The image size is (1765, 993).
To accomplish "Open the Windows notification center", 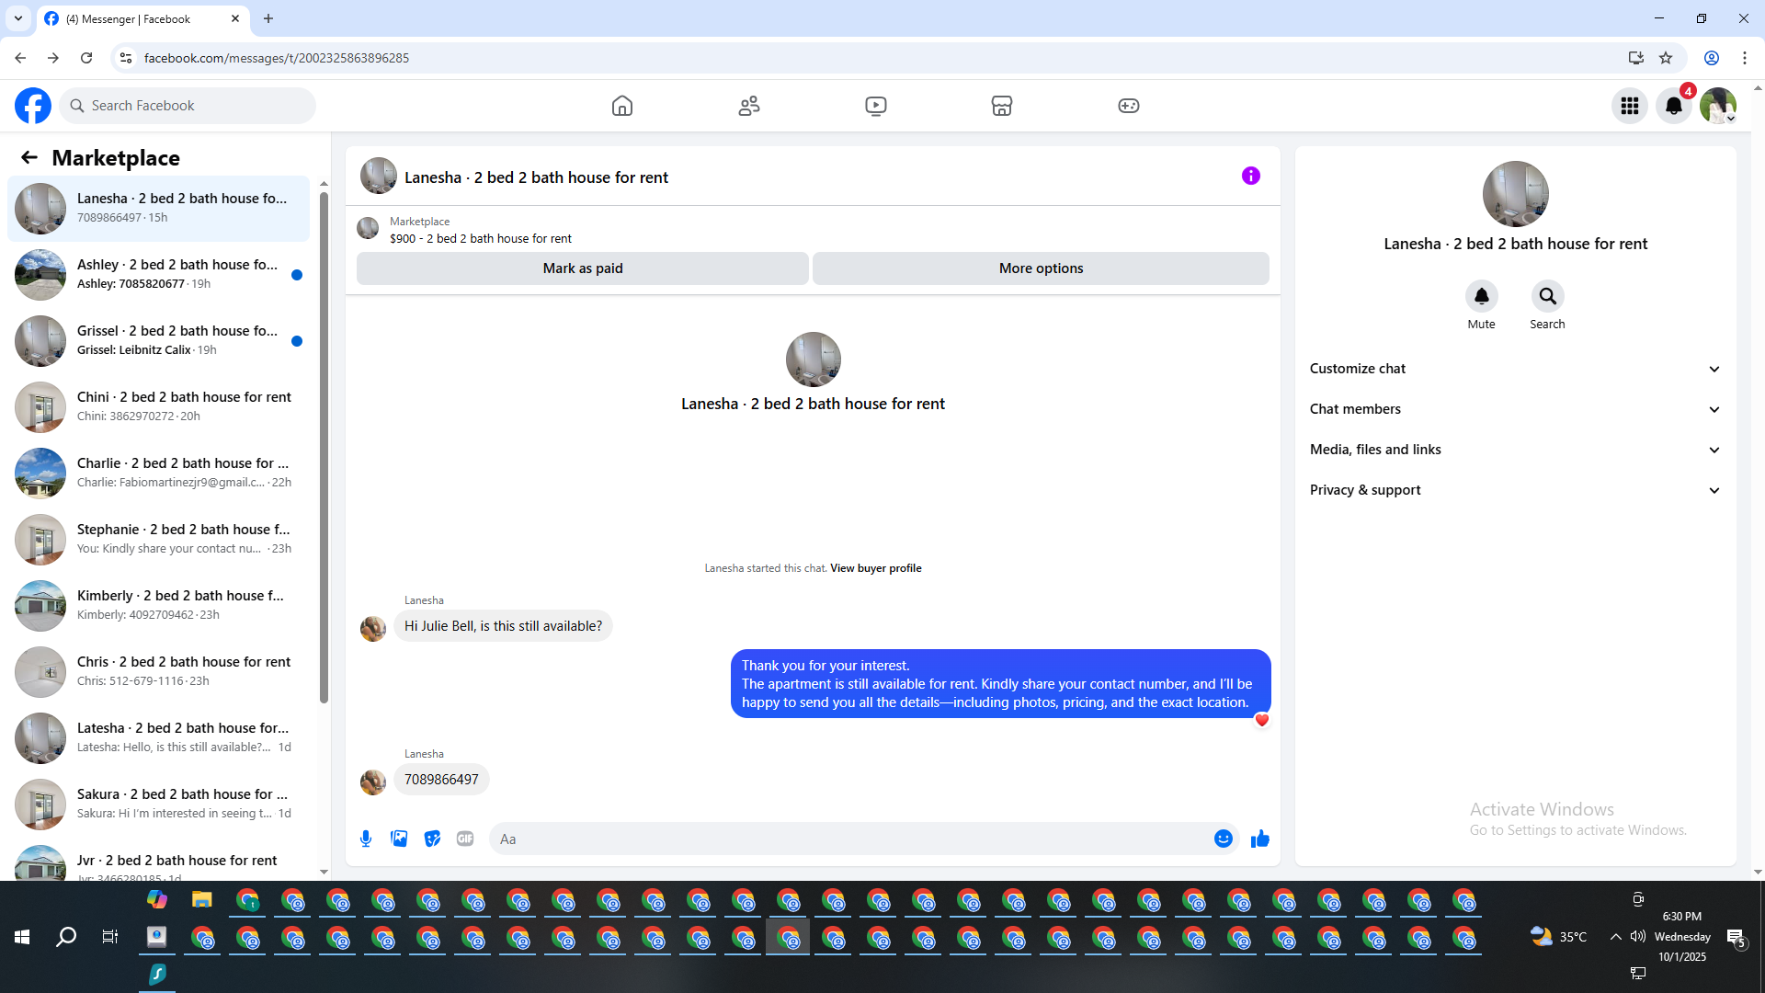I will 1737,937.
